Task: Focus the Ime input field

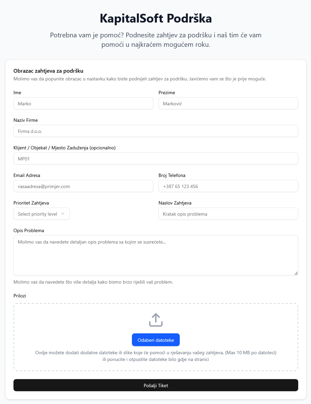Action: point(83,104)
